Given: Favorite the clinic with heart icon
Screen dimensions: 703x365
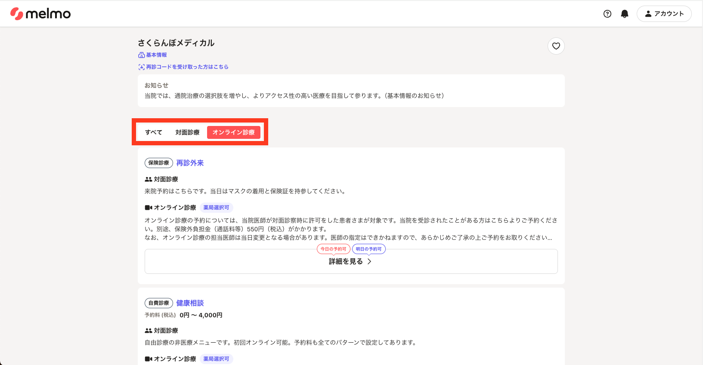Looking at the screenshot, I should (x=556, y=46).
